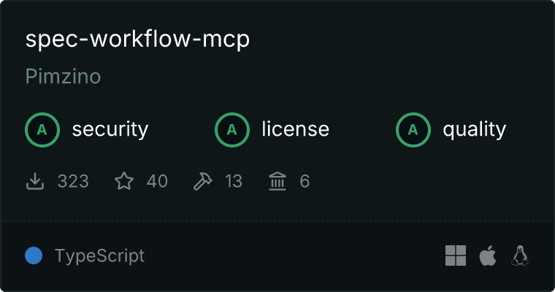
Task: Click the star icon
Action: 124,181
